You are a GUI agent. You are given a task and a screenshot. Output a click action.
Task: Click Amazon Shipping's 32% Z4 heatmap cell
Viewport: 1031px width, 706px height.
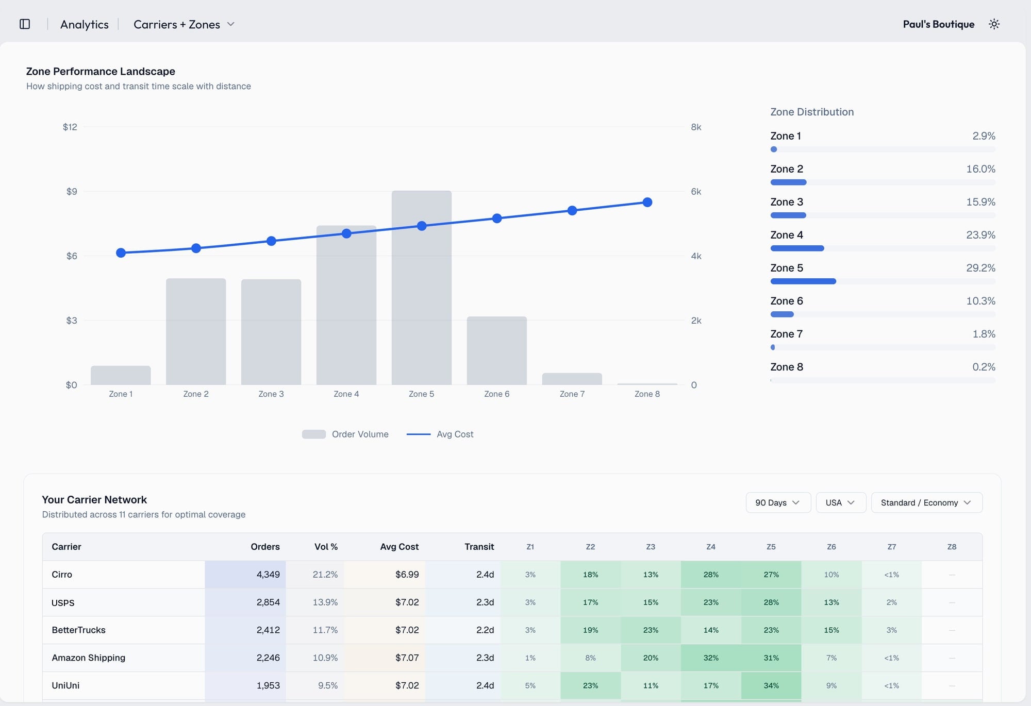[x=711, y=658]
